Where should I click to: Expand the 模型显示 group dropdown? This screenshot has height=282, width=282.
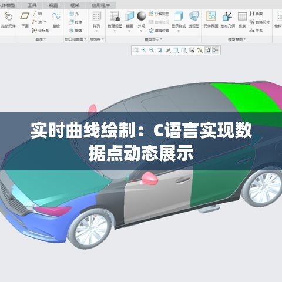[153, 39]
